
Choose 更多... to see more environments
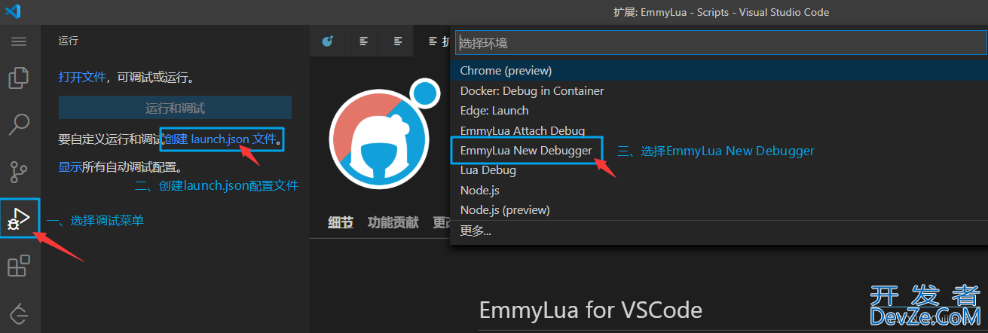tap(720, 231)
